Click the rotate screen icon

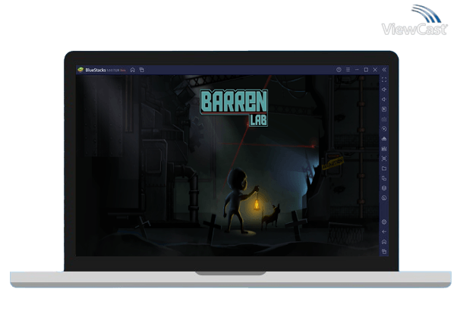(384, 178)
